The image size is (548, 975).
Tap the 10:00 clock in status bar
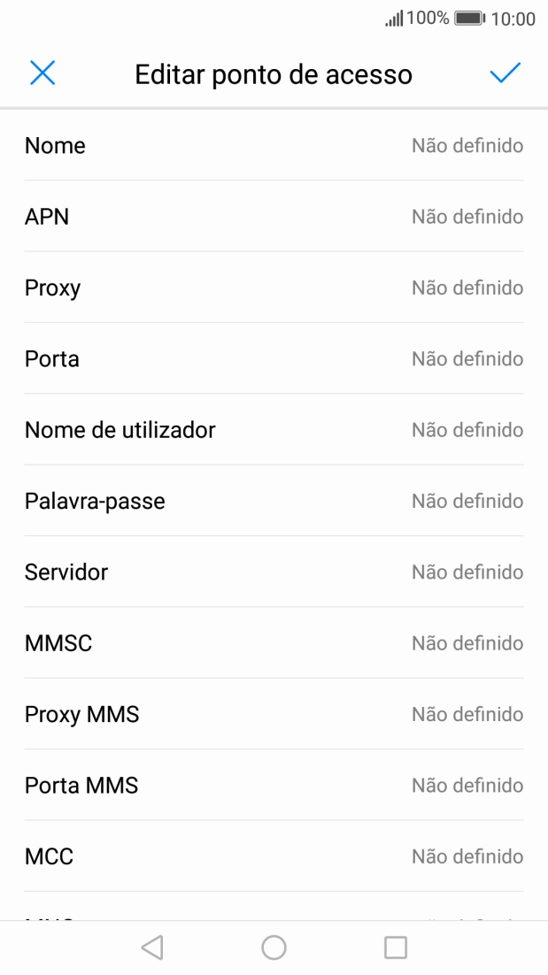click(513, 19)
